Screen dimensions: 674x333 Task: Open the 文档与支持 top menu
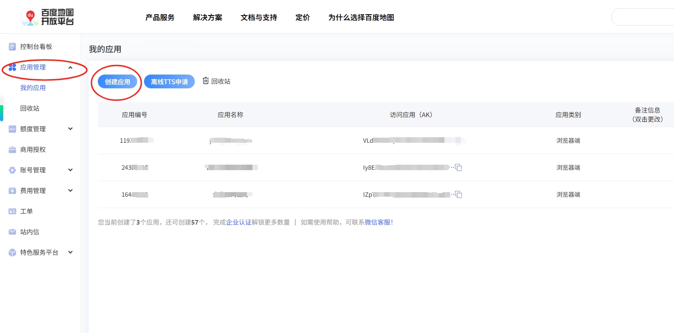(x=259, y=17)
